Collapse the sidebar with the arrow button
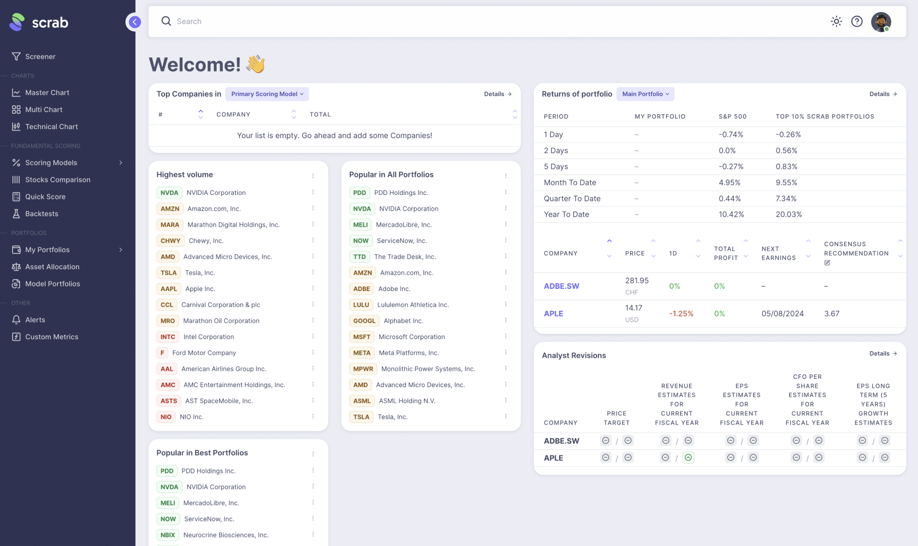 click(x=134, y=22)
